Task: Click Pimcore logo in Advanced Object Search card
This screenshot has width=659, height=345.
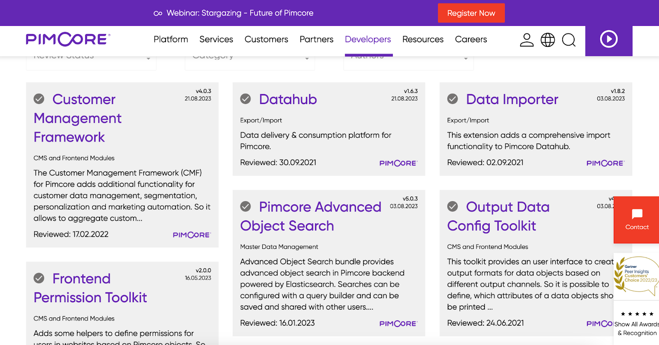Action: click(x=398, y=324)
